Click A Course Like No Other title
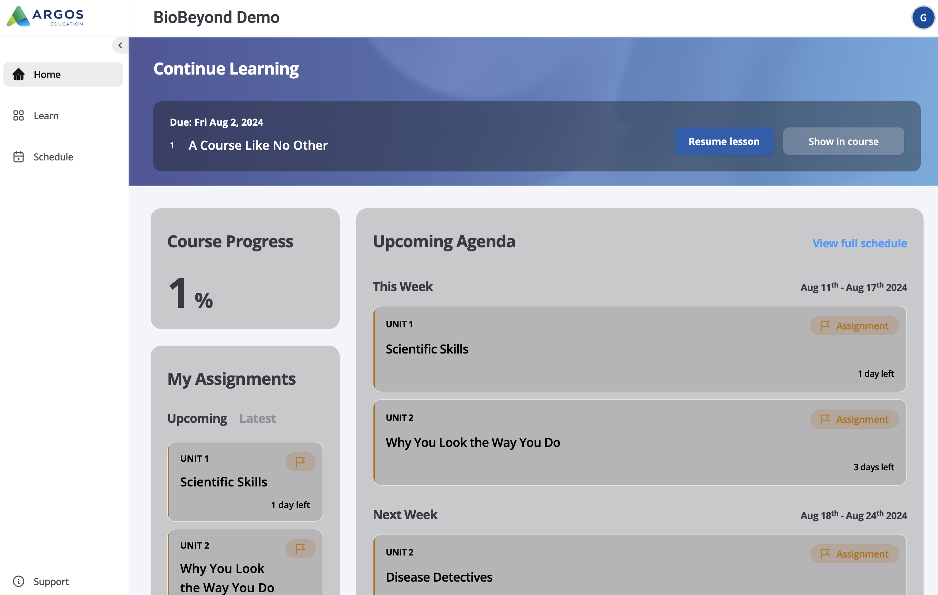This screenshot has width=938, height=595. point(258,145)
